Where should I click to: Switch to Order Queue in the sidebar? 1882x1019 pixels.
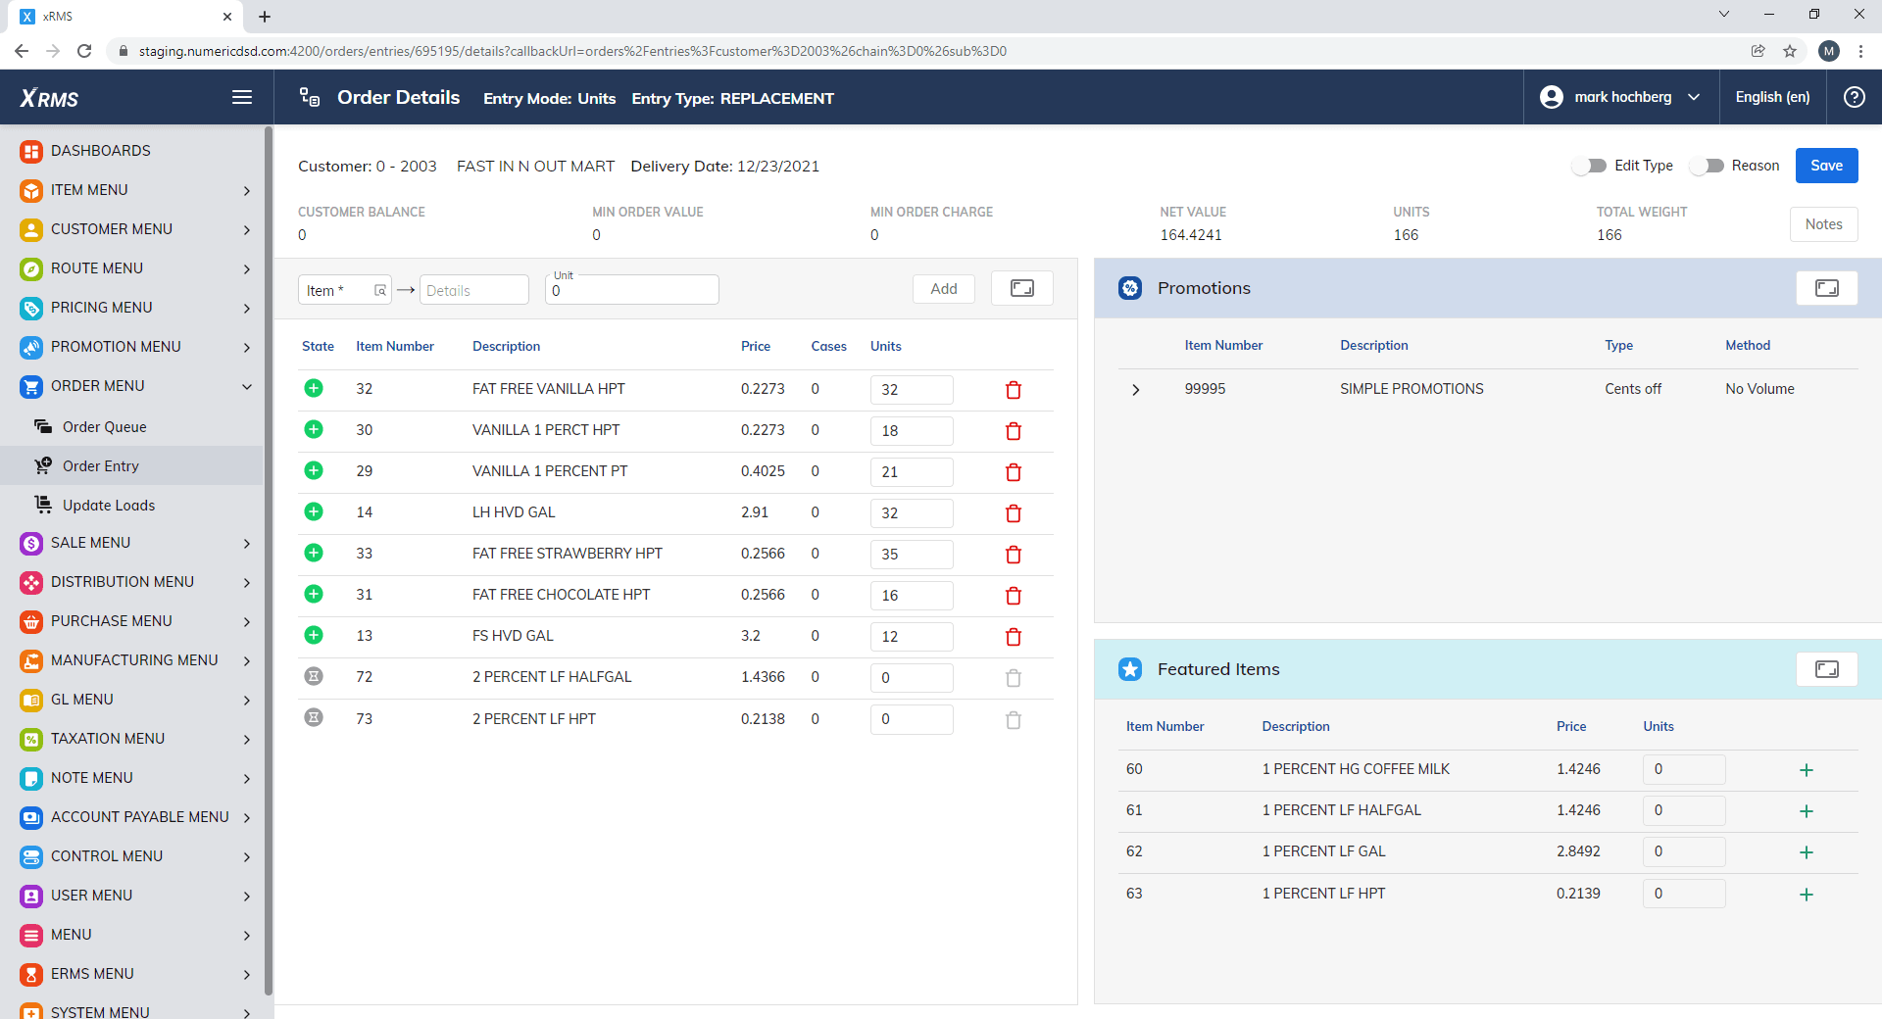coord(105,426)
